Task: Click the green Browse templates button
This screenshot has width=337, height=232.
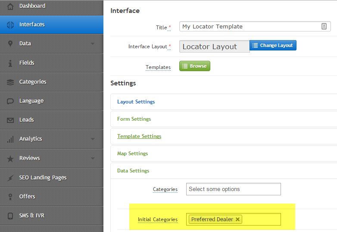Action: pos(195,66)
